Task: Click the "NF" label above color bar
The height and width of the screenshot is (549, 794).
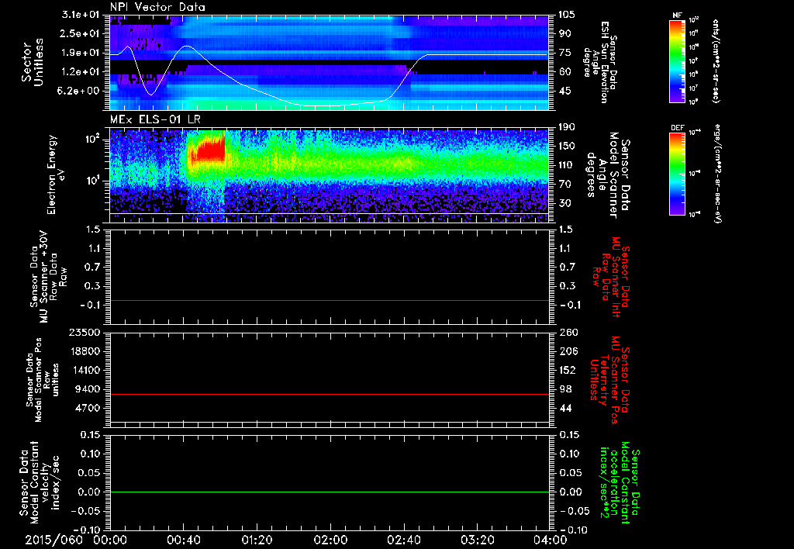Action: (x=677, y=16)
